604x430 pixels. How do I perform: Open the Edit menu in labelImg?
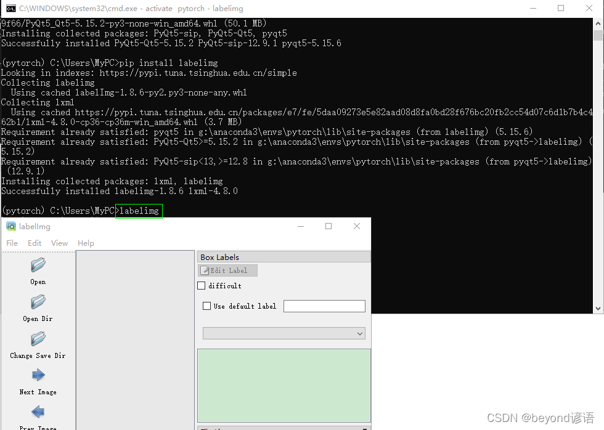(35, 243)
